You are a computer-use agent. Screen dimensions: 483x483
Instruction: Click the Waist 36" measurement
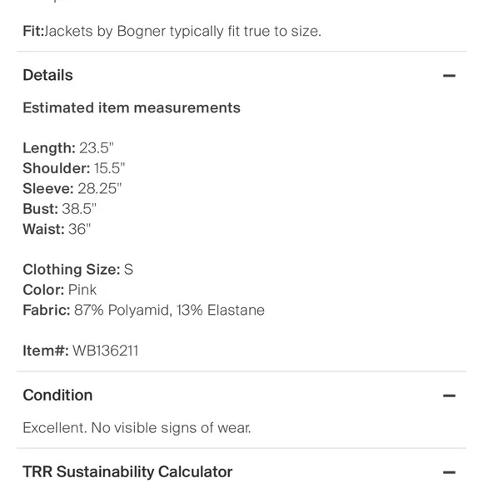[57, 229]
